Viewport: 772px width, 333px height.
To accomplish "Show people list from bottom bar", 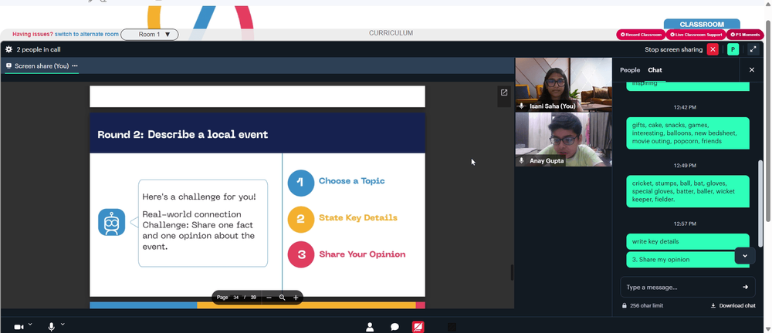I will pos(370,327).
